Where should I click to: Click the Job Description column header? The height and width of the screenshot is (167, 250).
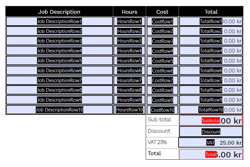tap(59, 11)
